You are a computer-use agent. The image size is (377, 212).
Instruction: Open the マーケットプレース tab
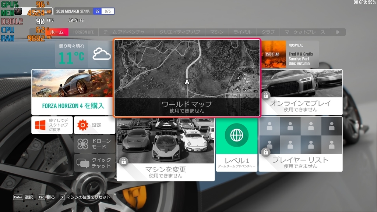[304, 32]
